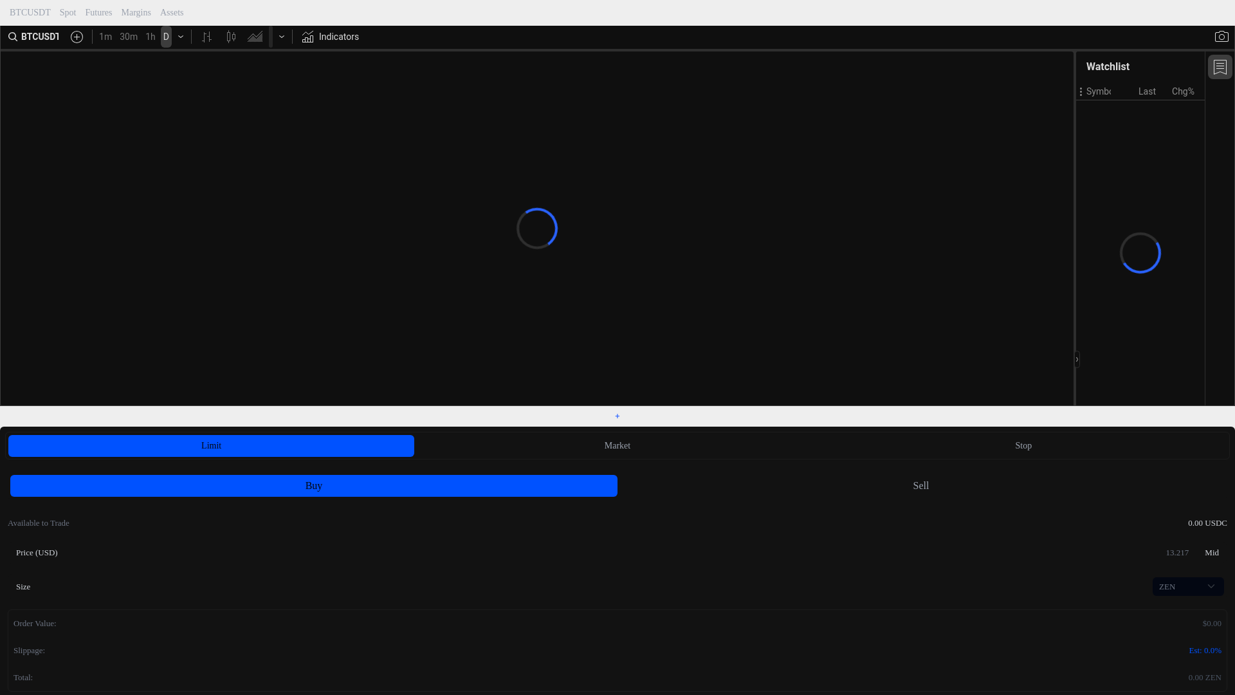Go to the Spot menu
This screenshot has height=695, width=1235.
(x=68, y=13)
